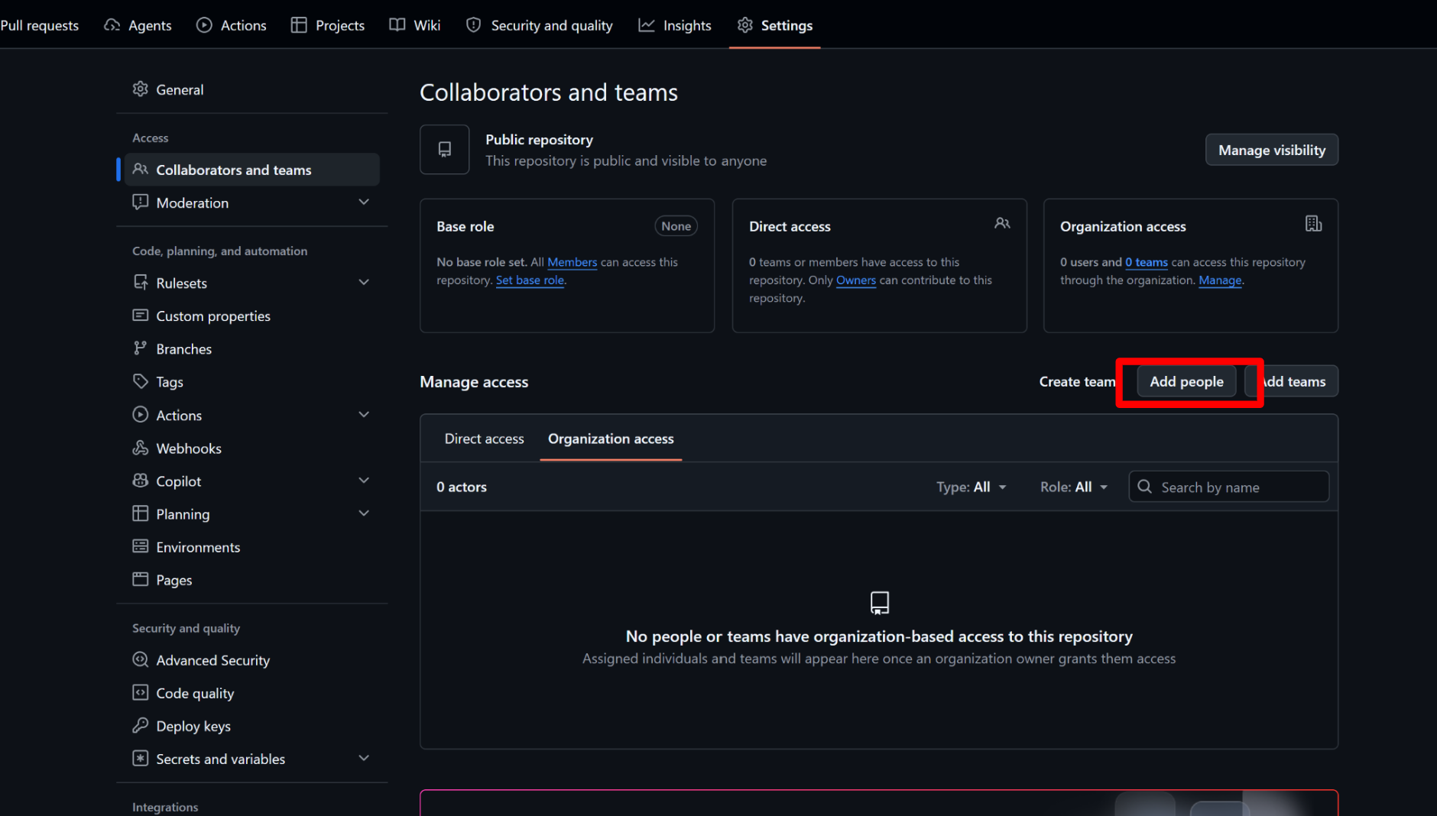Viewport: 1437px width, 816px height.
Task: Click the Rulesets icon in sidebar
Action: point(140,282)
